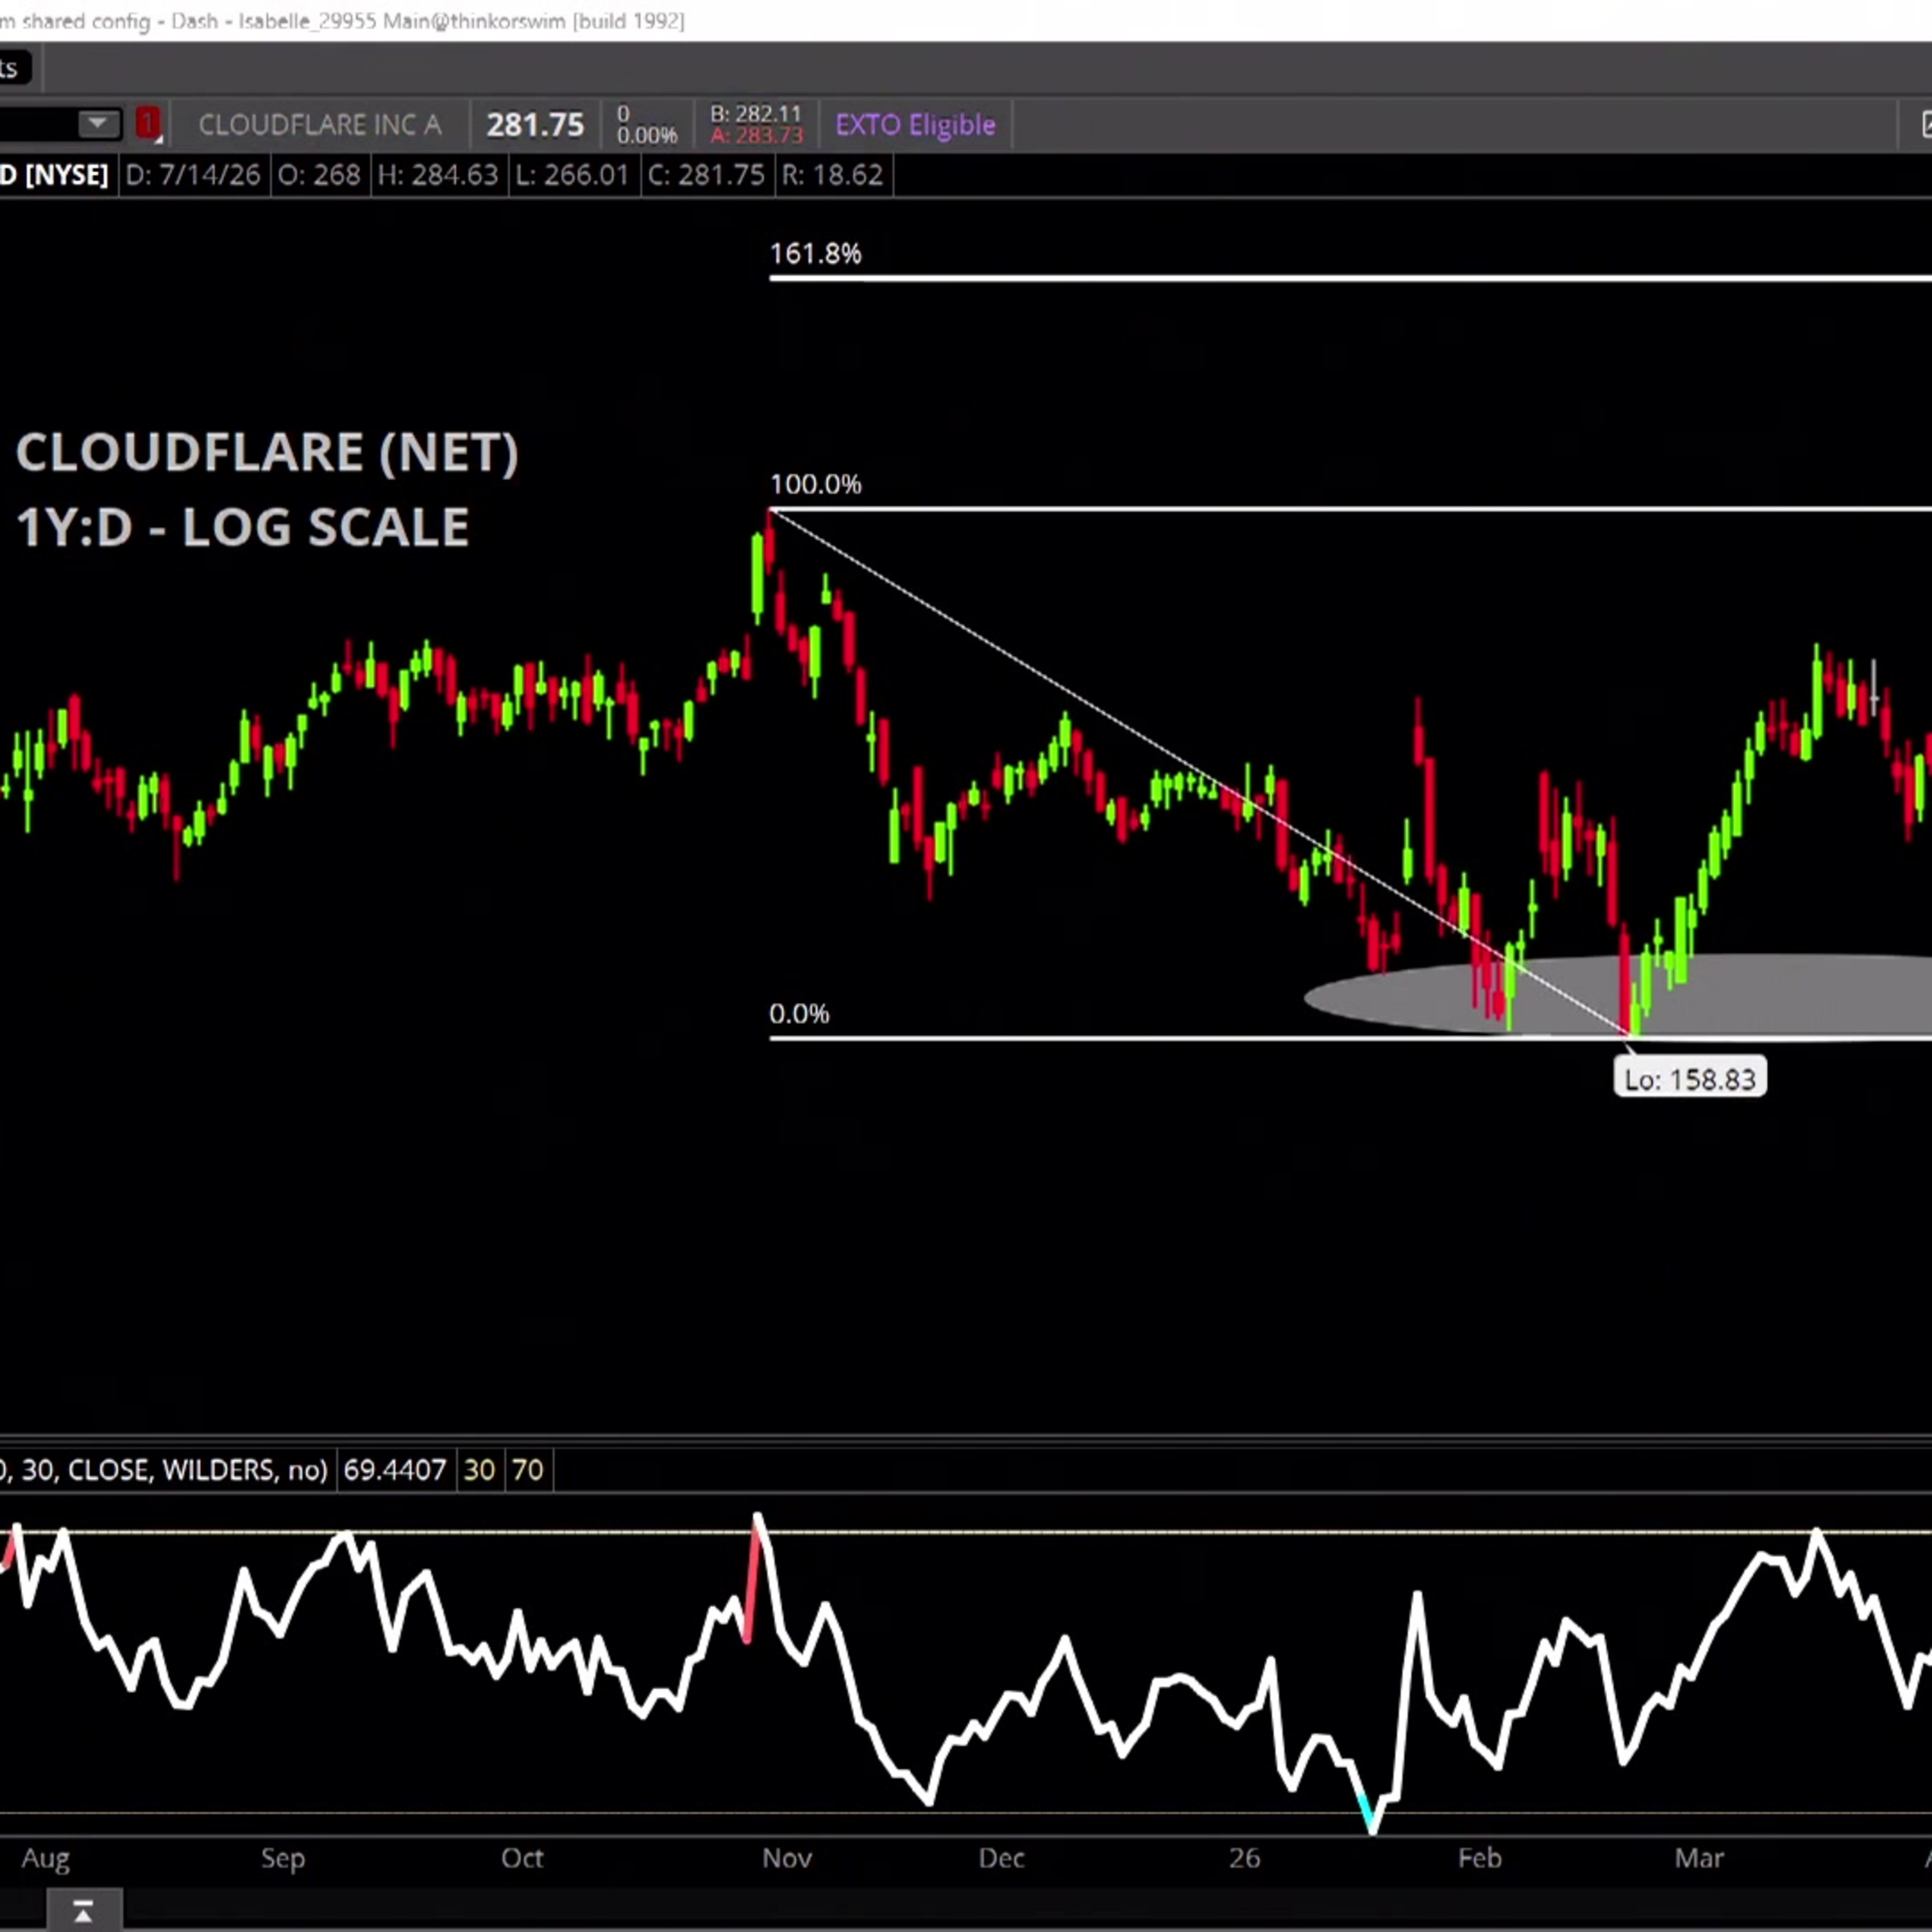Viewport: 1932px width, 1932px height.
Task: Click into the symbol input field
Action: (38, 124)
